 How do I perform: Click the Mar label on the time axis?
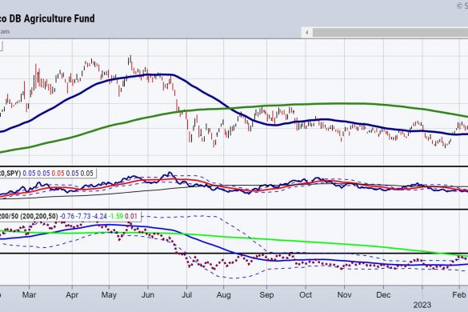[29, 295]
